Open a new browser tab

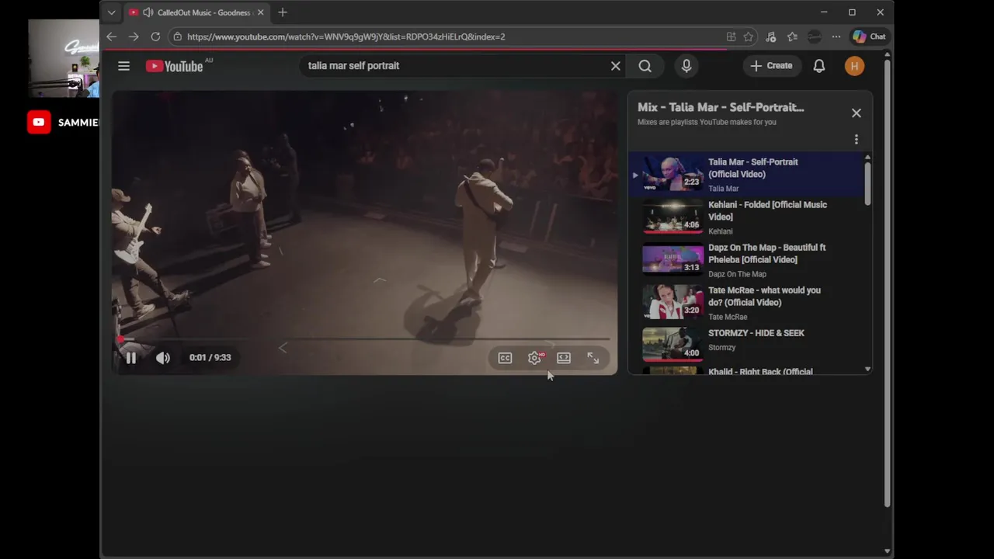(283, 12)
